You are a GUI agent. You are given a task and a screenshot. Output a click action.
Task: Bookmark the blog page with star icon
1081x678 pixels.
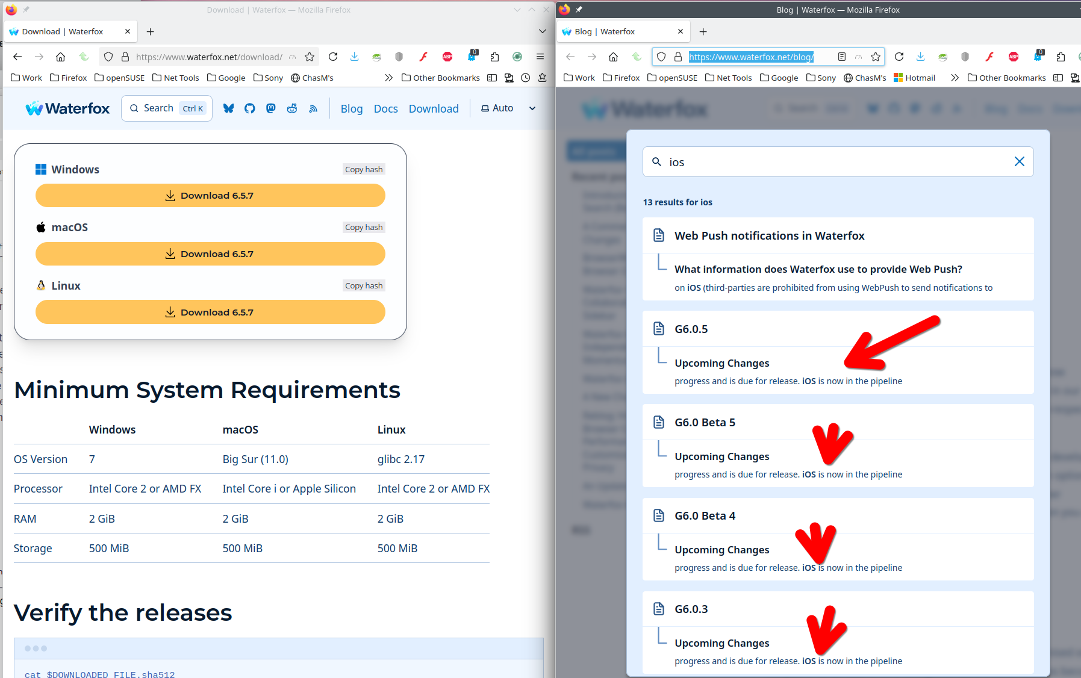click(x=876, y=57)
